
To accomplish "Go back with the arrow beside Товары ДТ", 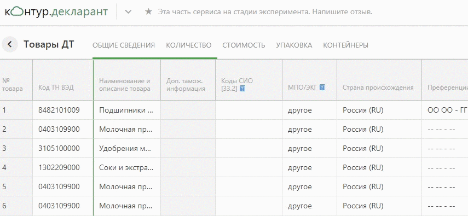I will pyautogui.click(x=9, y=44).
